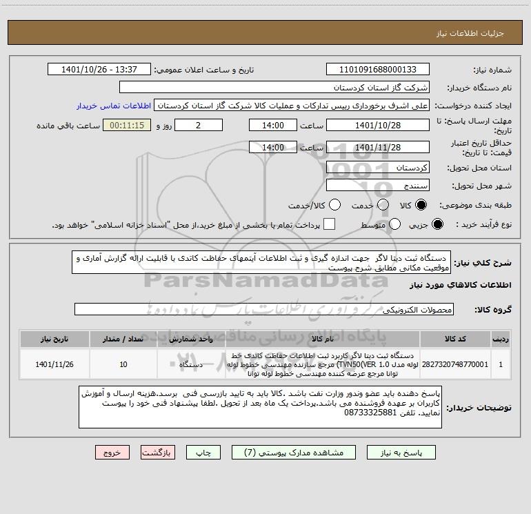
Task: Click the تاریخ نیاز column header
Action: point(54,339)
